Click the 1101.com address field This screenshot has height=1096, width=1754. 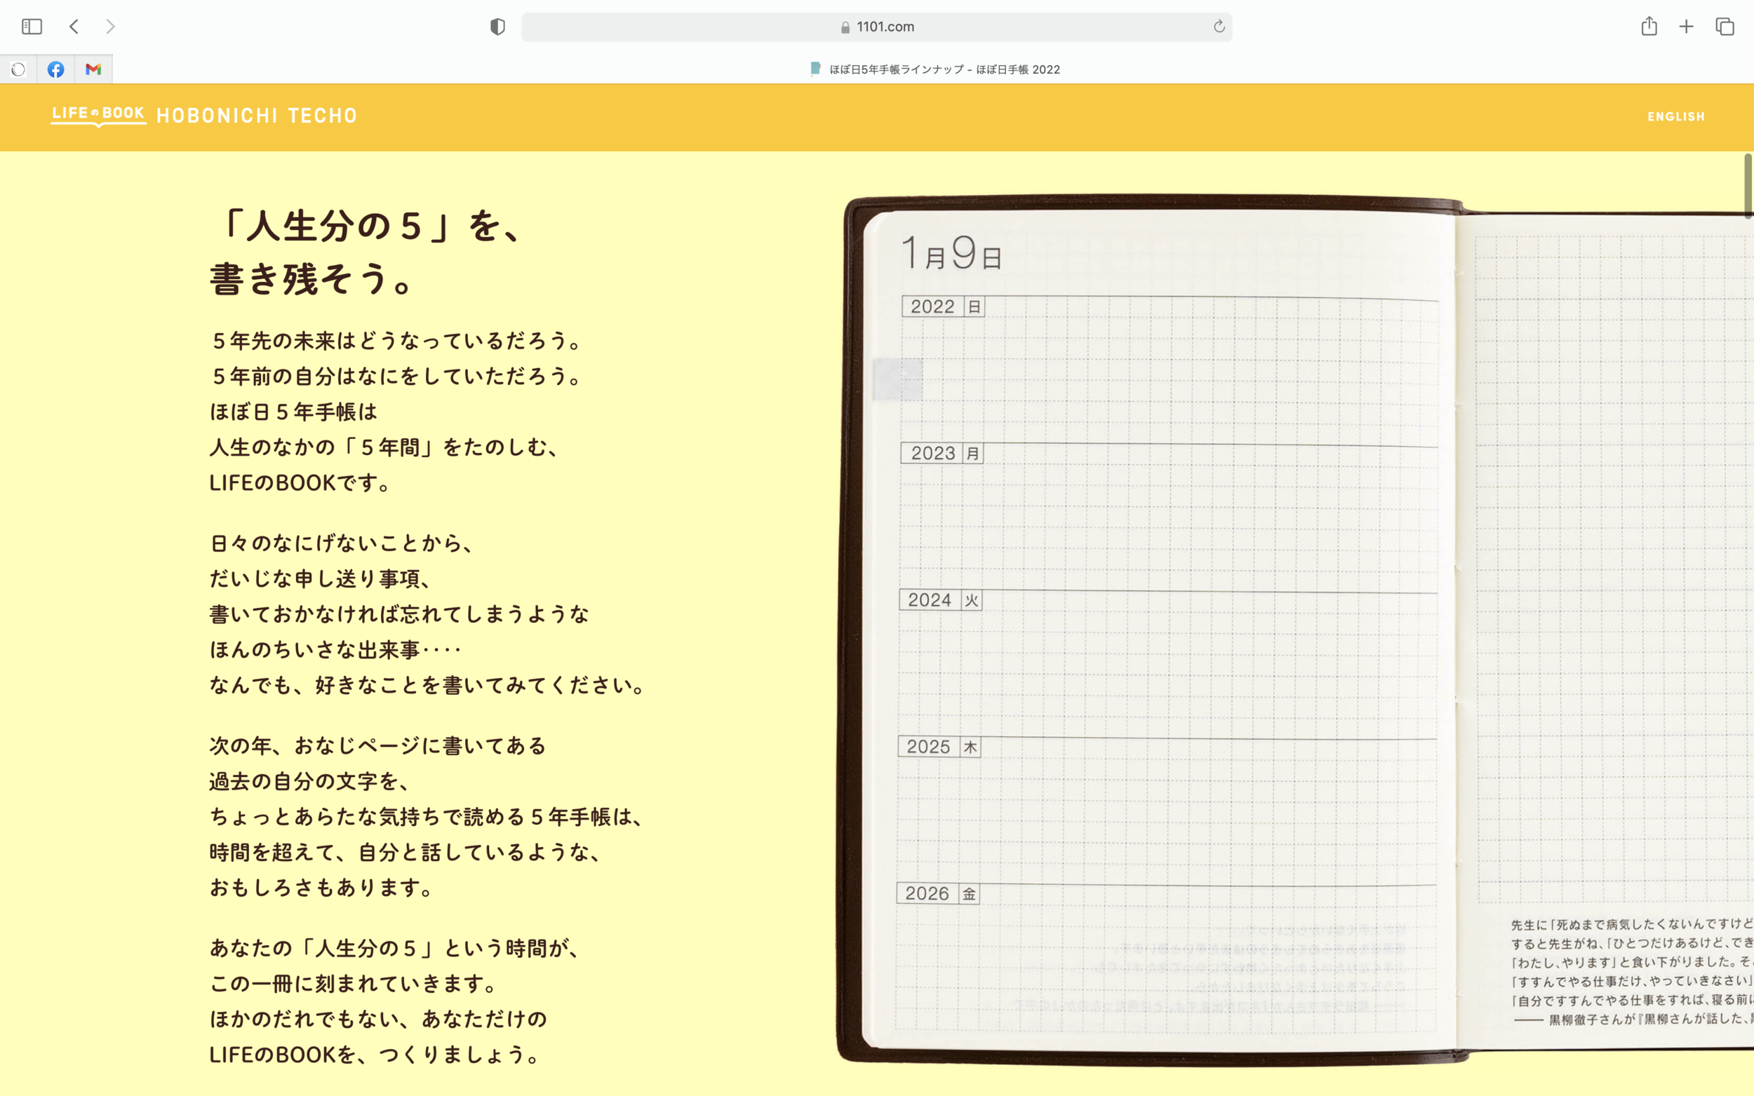click(x=876, y=27)
